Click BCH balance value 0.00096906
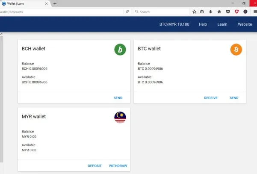Screen dimensions: 257x174 click(34, 69)
